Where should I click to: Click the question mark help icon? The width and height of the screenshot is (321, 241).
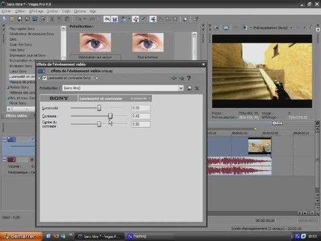tap(189, 78)
